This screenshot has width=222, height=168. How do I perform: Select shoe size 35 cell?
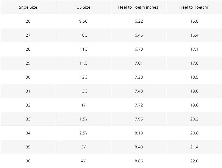pyautogui.click(x=28, y=147)
